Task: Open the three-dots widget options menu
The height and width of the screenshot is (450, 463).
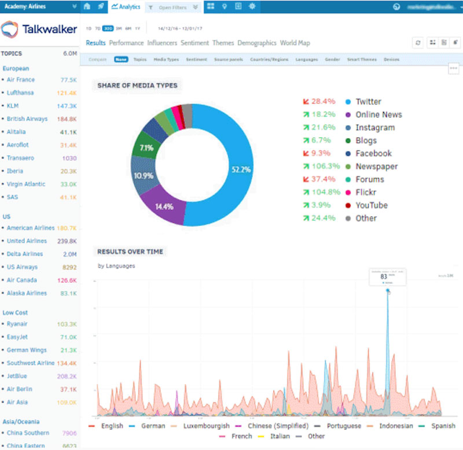Action: click(454, 68)
